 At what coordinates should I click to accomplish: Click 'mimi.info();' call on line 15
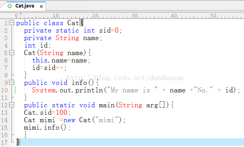click(x=47, y=128)
